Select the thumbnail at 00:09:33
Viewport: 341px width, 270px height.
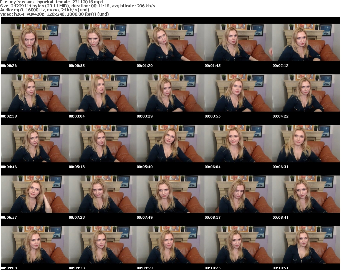(x=103, y=245)
